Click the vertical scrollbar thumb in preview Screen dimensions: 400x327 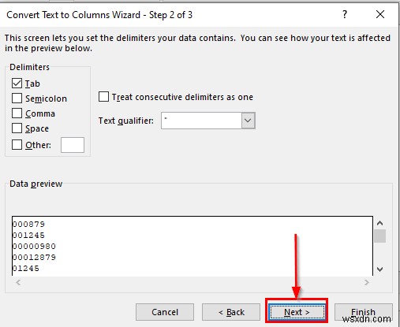[x=379, y=236]
